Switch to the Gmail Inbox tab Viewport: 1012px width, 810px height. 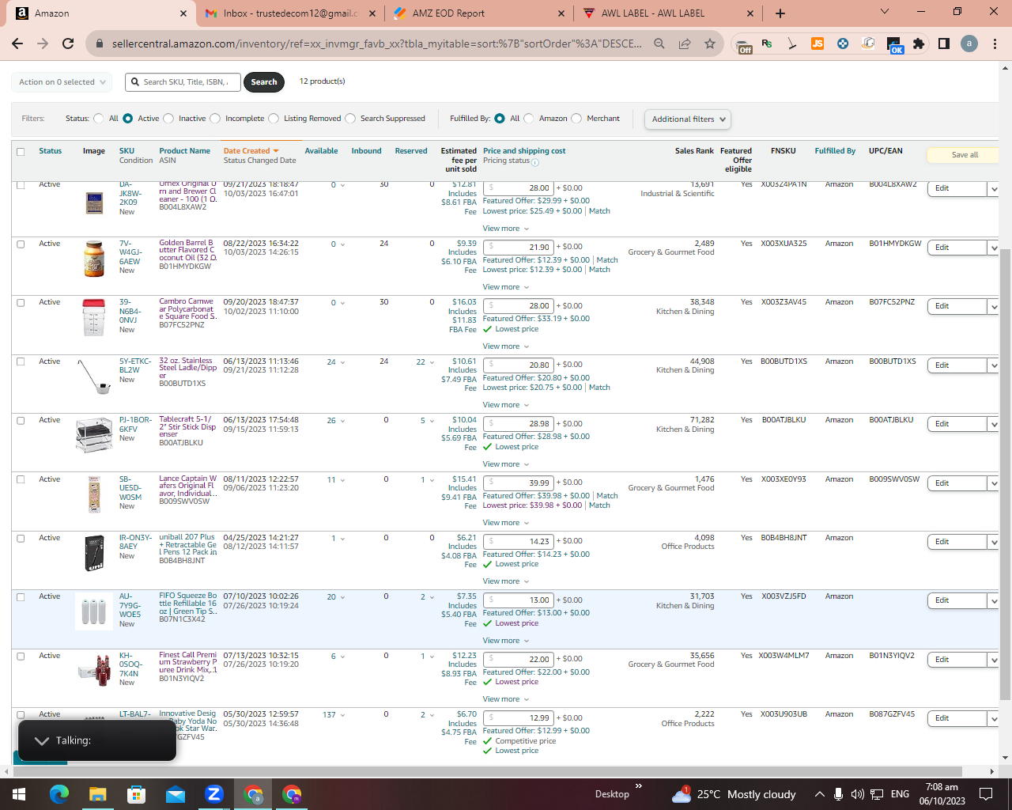289,13
